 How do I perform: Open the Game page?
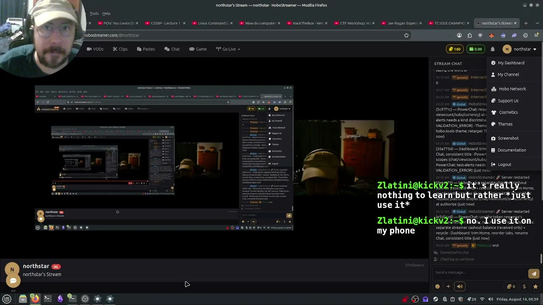(198, 49)
